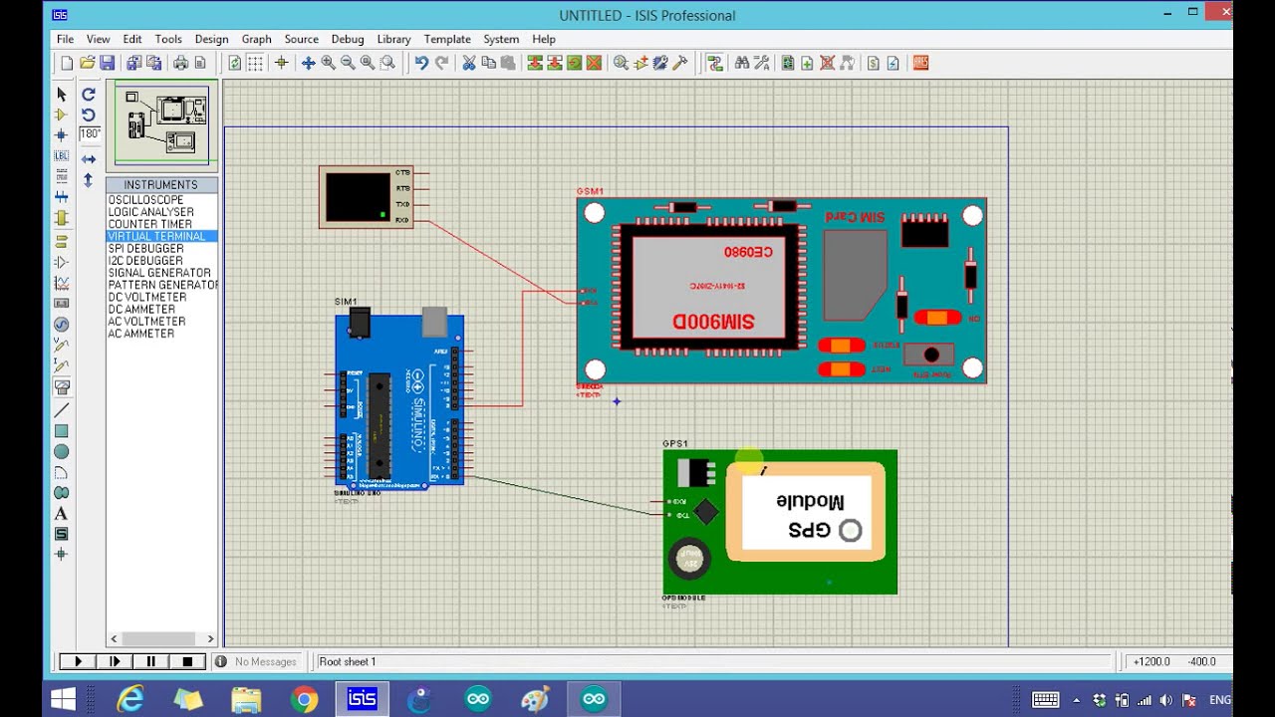The height and width of the screenshot is (717, 1275).
Task: Open search and tag binoculars tool
Action: [x=741, y=63]
